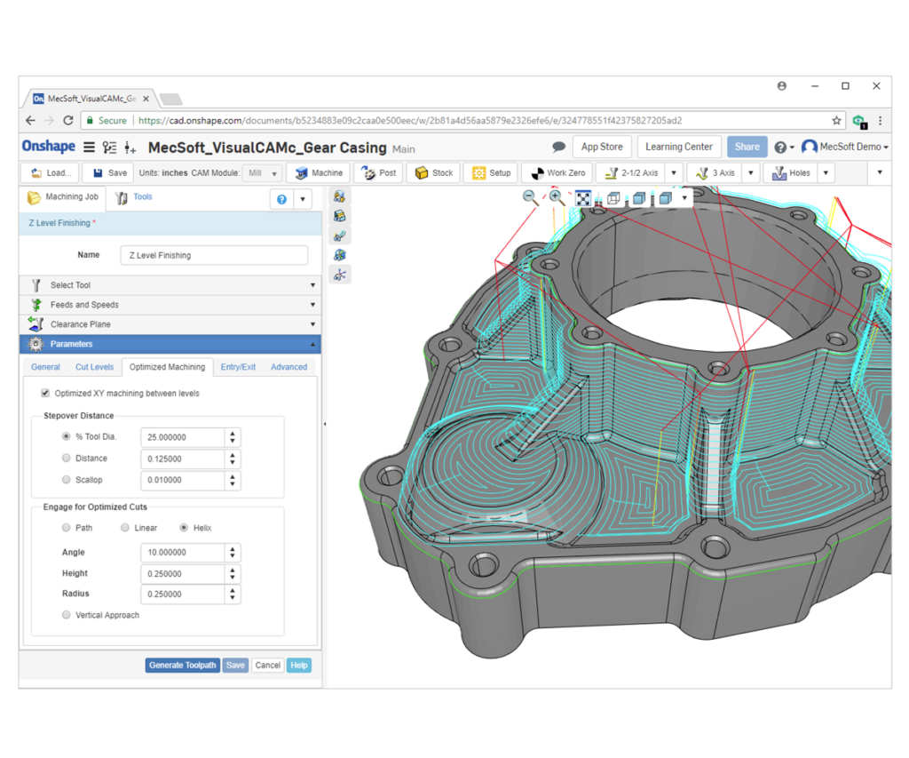Open the App Store button
This screenshot has width=909, height=758.
[602, 147]
